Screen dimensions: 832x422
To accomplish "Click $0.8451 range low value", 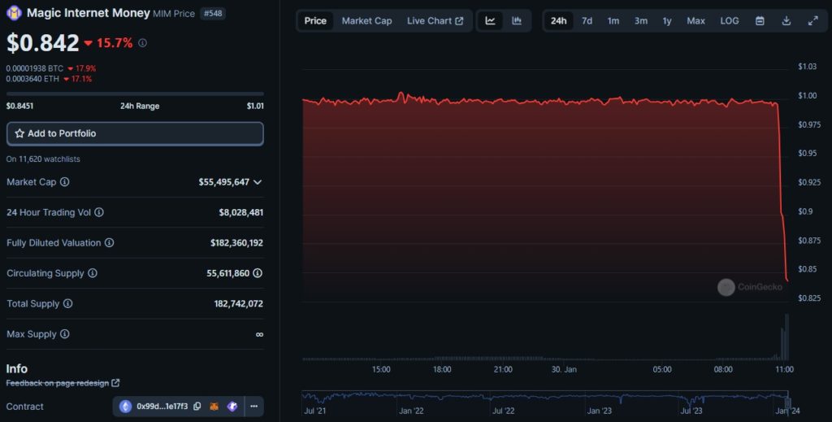I will (x=19, y=106).
